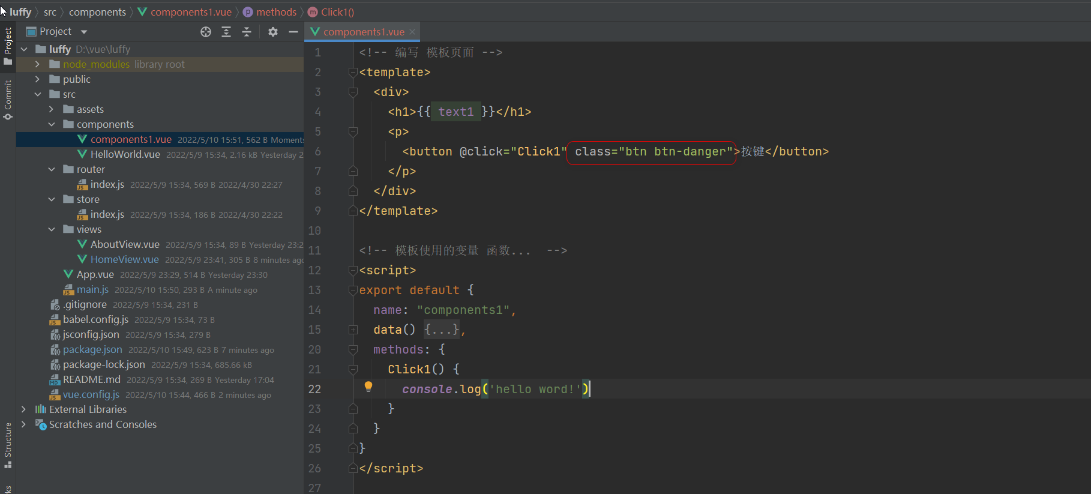
Task: Expand the node_modules folder
Action: [x=38, y=64]
